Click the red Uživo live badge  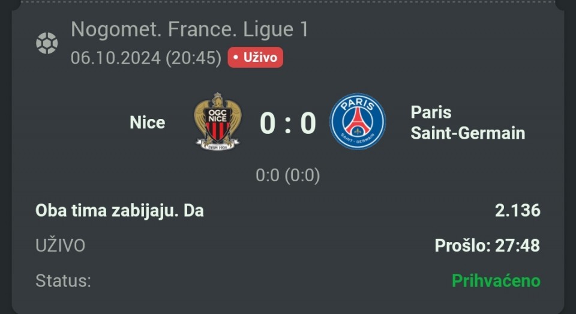[255, 58]
